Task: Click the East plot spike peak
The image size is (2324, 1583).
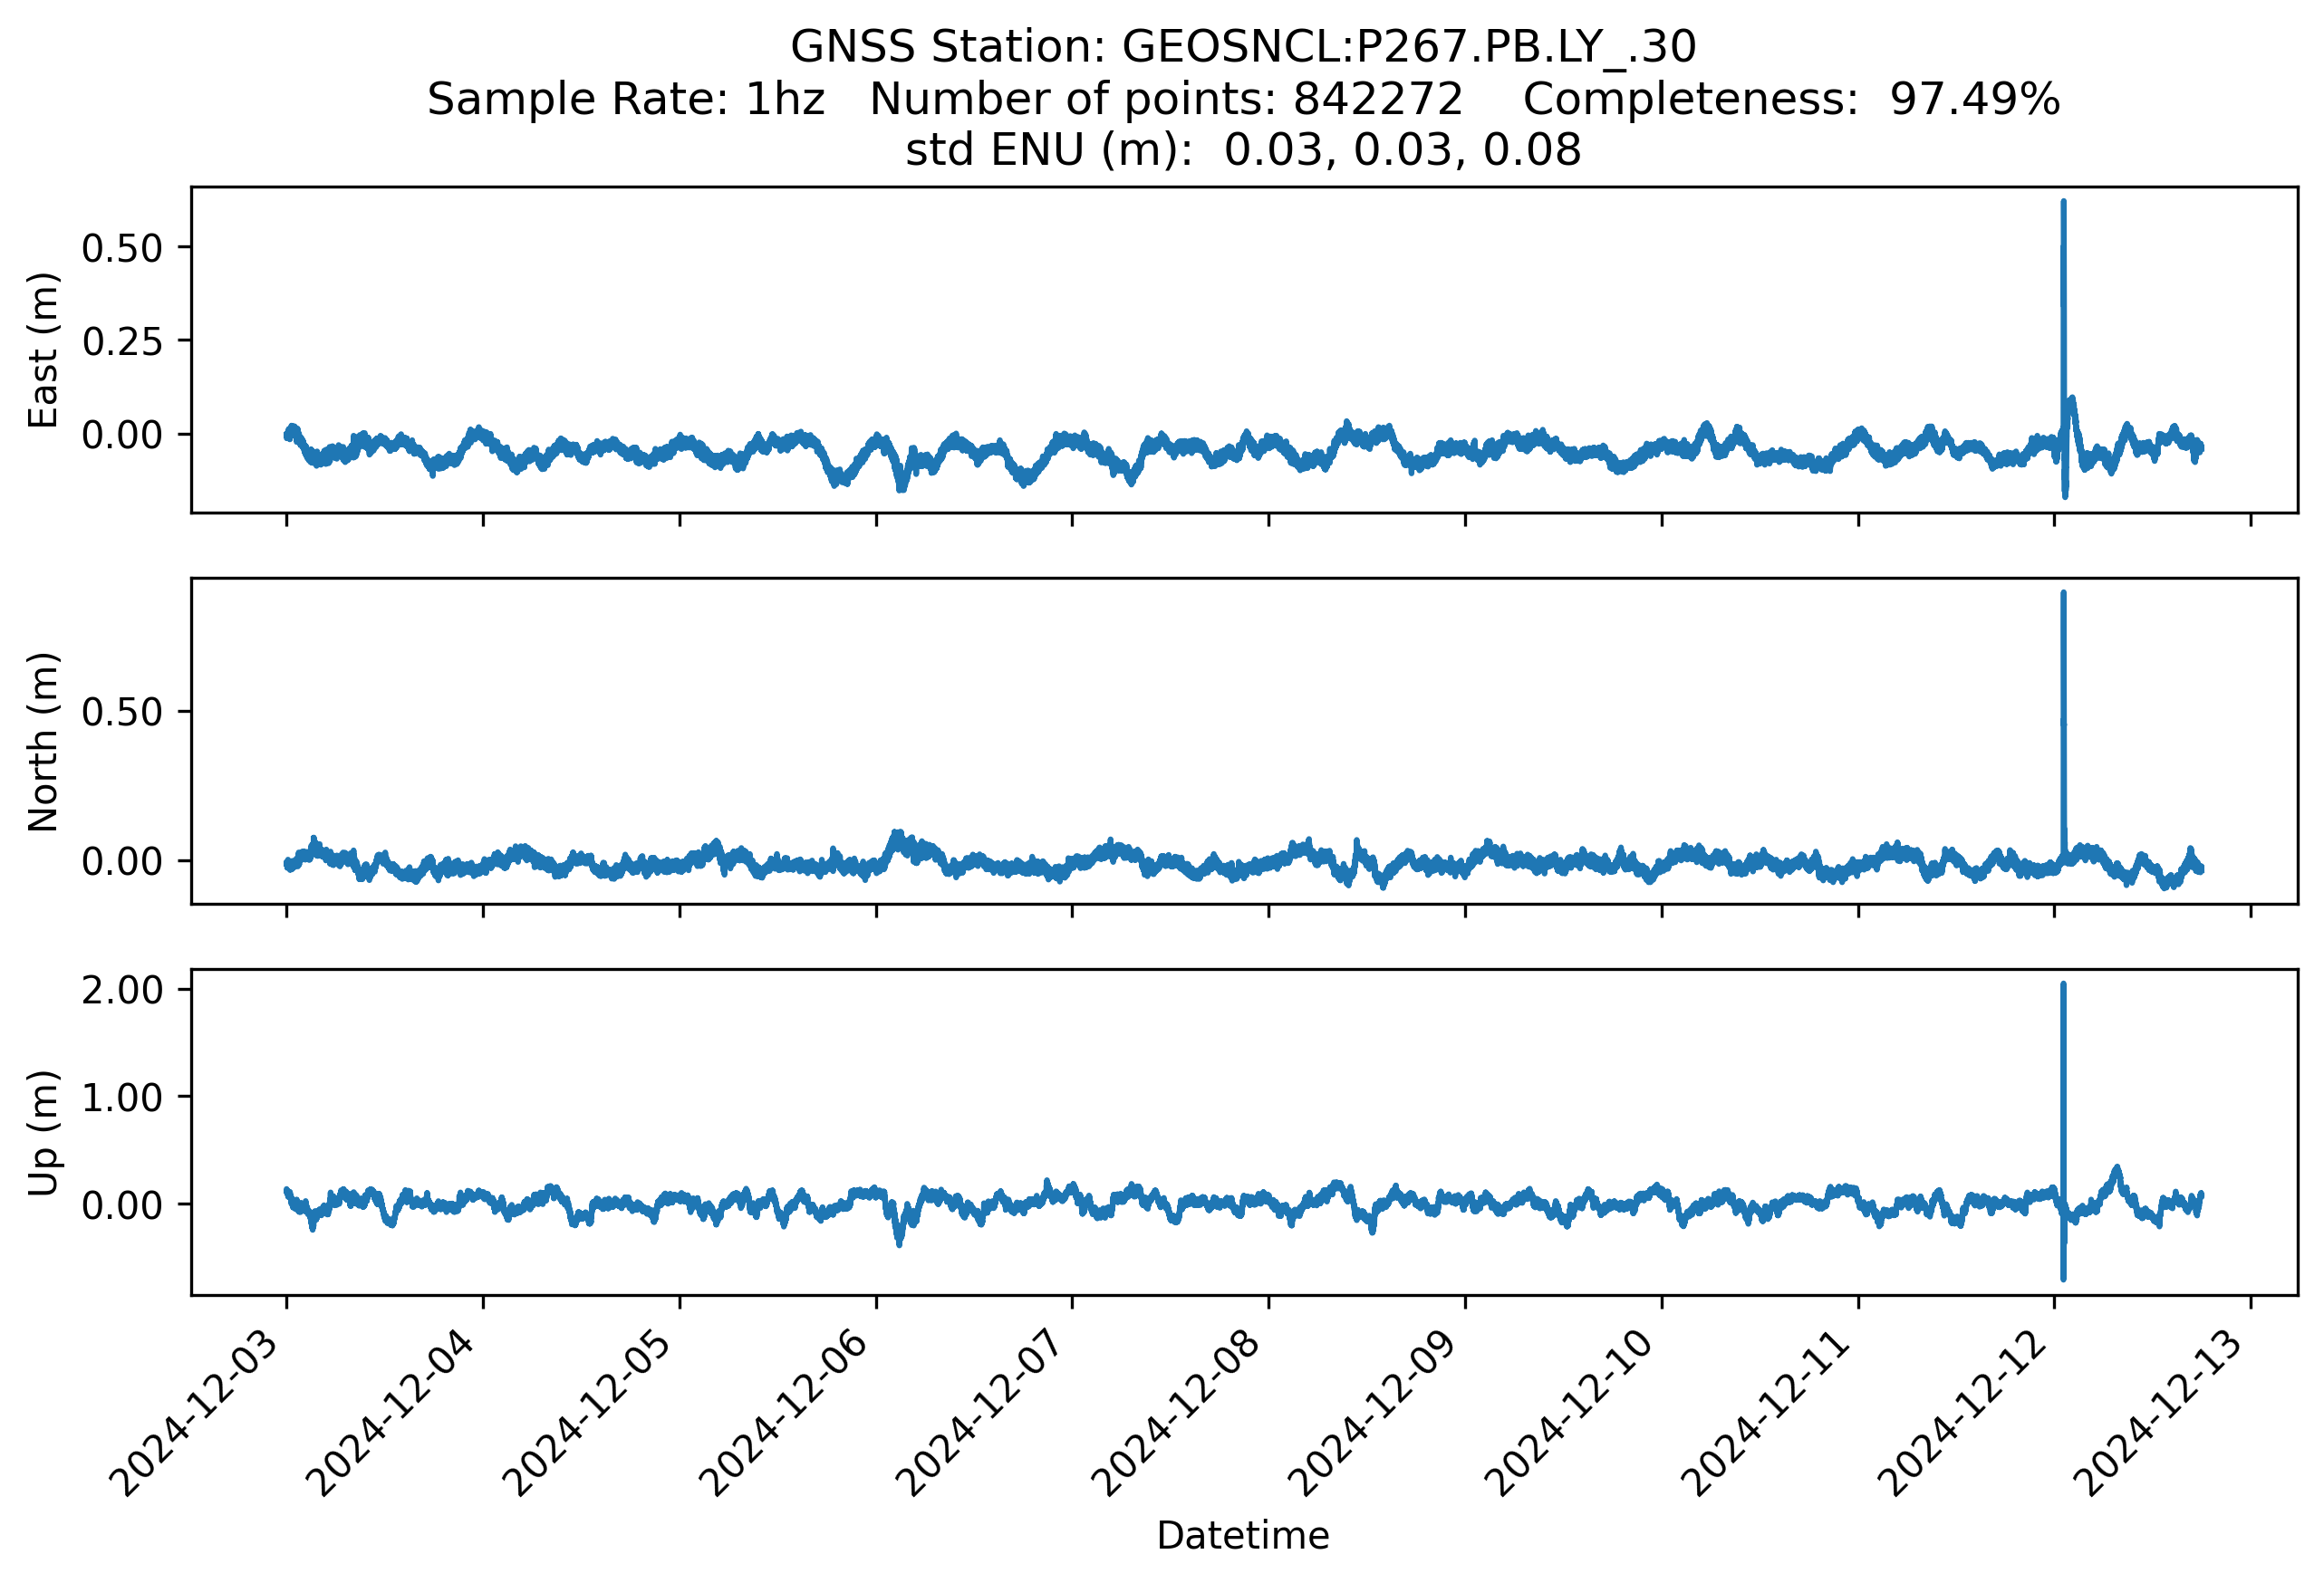Action: click(x=2063, y=204)
